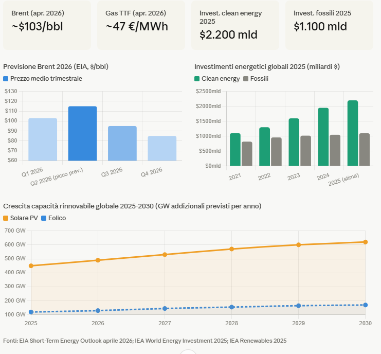The width and height of the screenshot is (381, 354).
Task: Select the Q4 2026 Brent bar
Action: (162, 148)
